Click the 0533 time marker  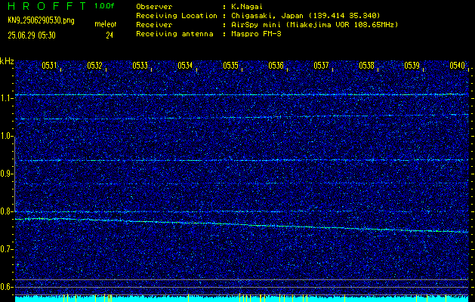[140, 66]
